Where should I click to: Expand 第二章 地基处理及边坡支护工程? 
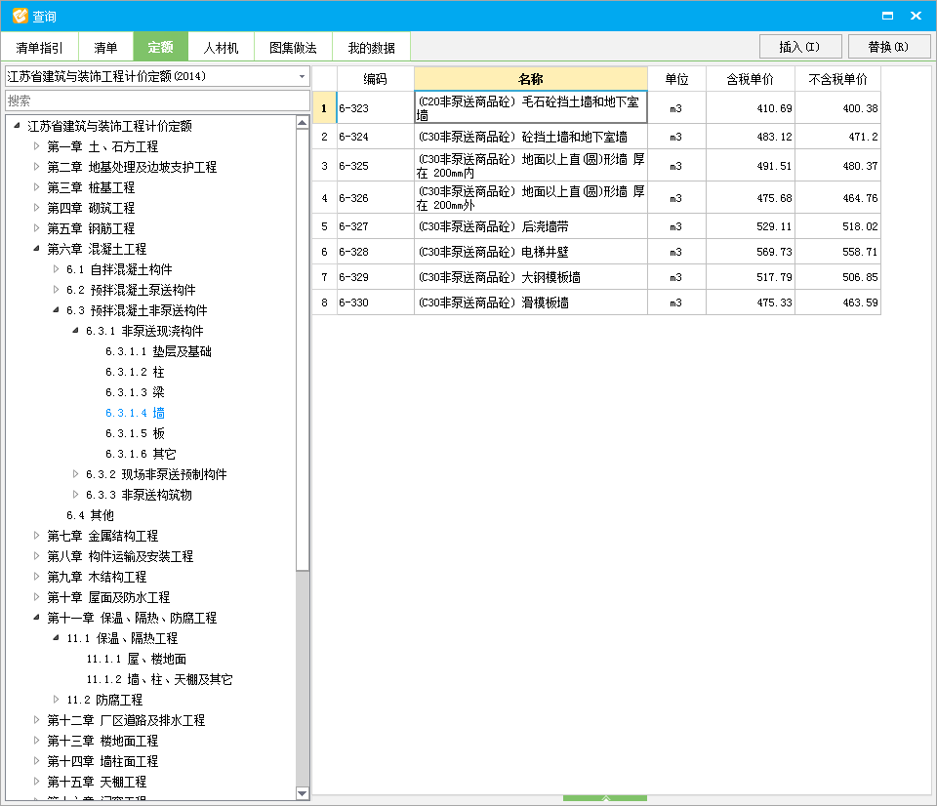[x=36, y=166]
